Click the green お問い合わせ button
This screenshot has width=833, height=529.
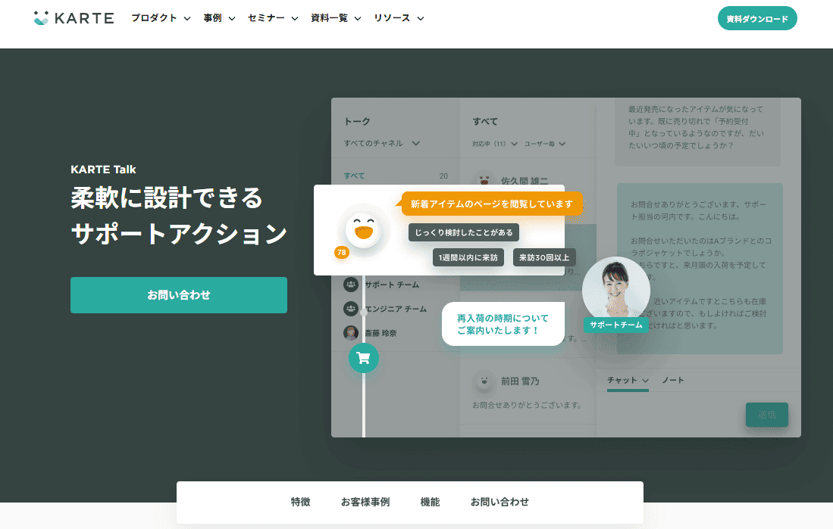pyautogui.click(x=179, y=295)
